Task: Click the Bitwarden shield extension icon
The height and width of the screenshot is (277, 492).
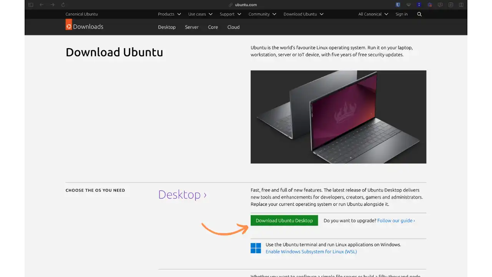Action: click(x=398, y=5)
